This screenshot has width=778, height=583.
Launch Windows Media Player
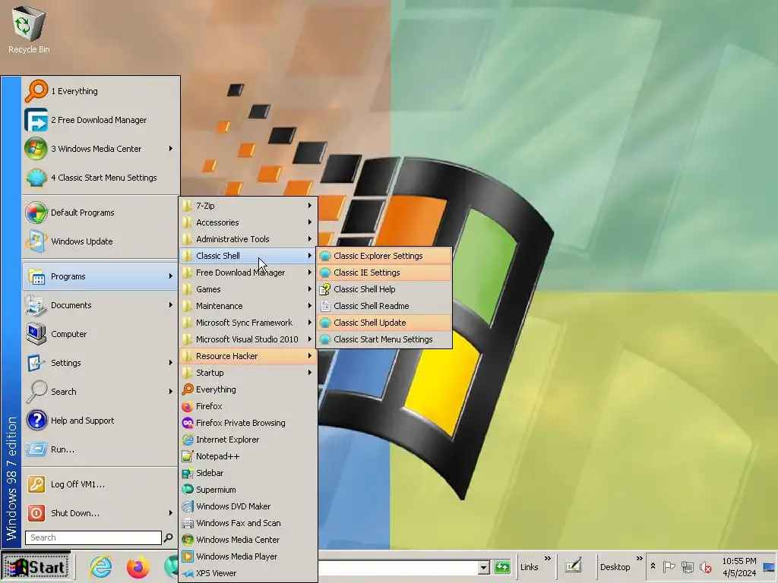[248, 556]
